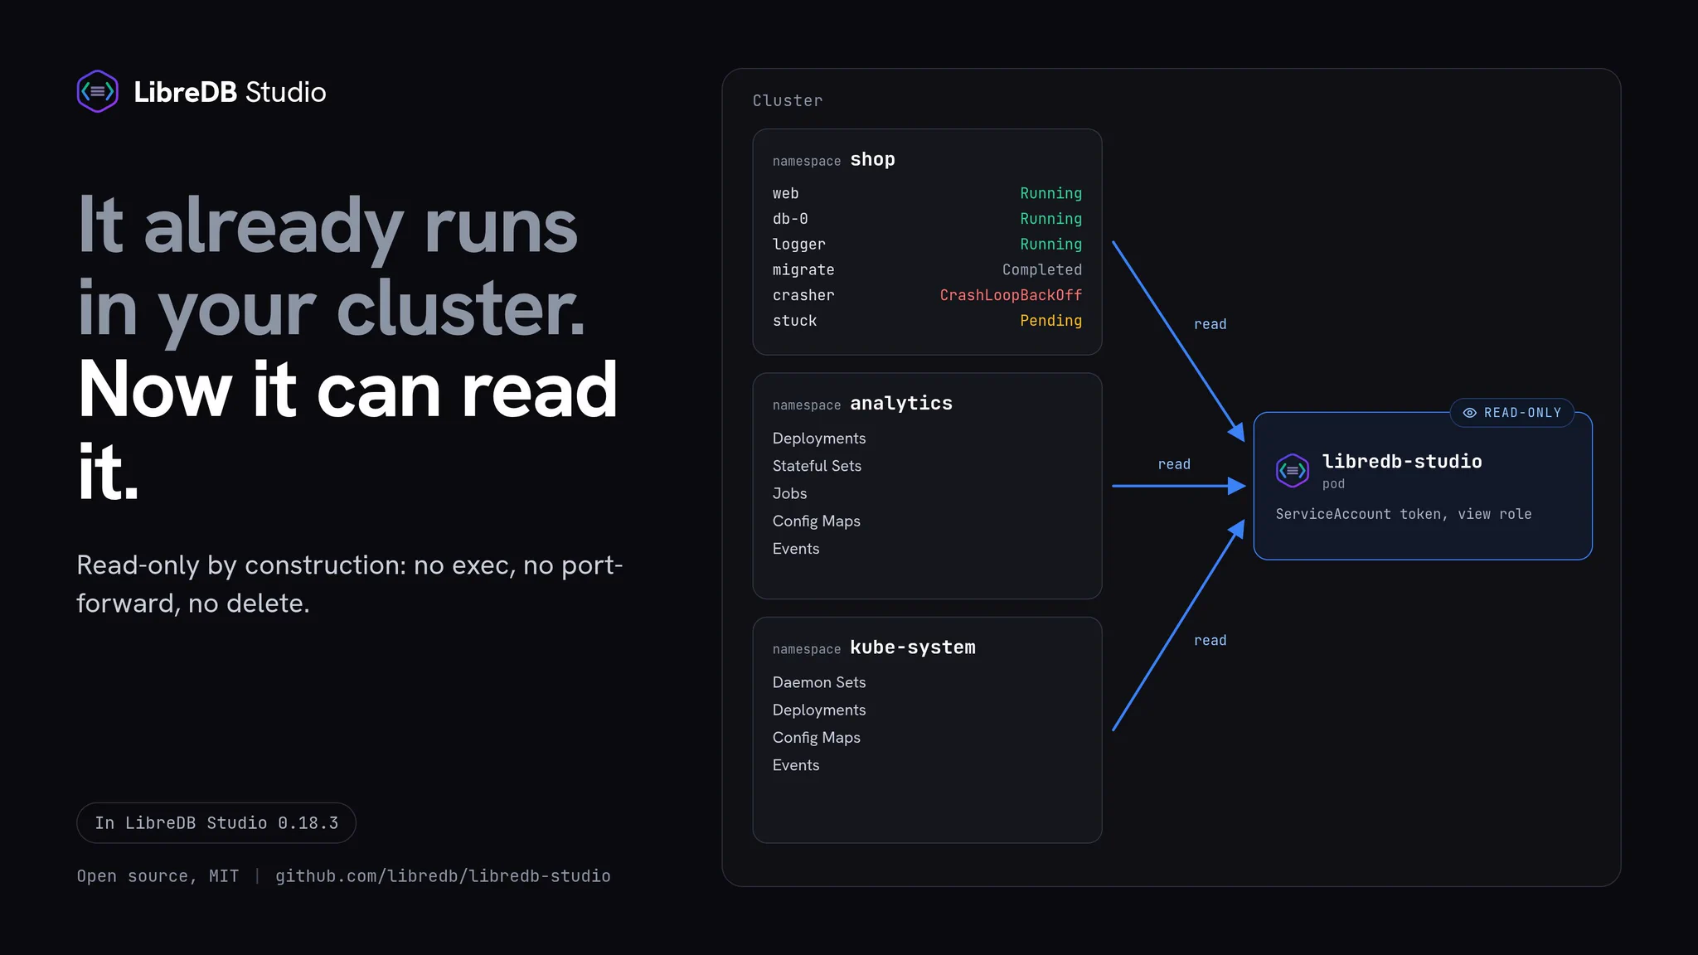The width and height of the screenshot is (1698, 955).
Task: Open 'Deployments' under analytics namespace
Action: coord(819,439)
